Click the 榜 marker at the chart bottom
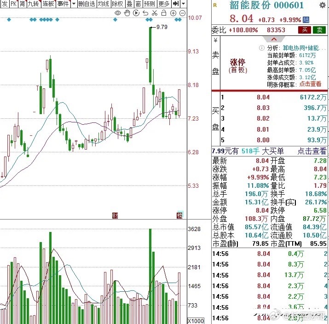Viewport: 329px width, 324px height. point(179,215)
